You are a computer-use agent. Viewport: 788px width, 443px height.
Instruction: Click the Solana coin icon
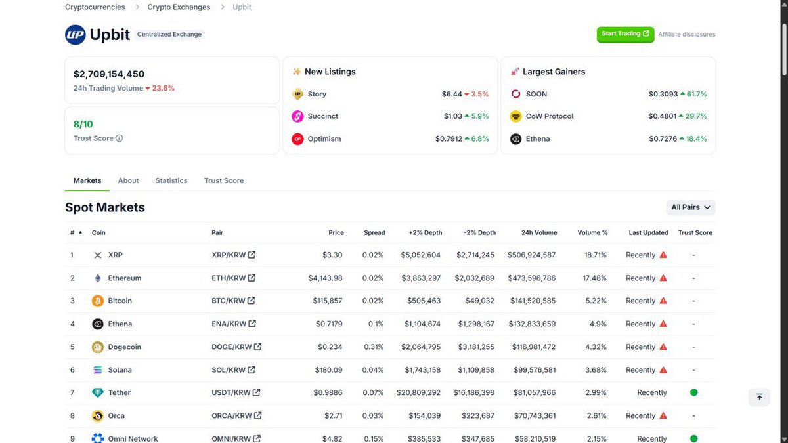pyautogui.click(x=98, y=370)
